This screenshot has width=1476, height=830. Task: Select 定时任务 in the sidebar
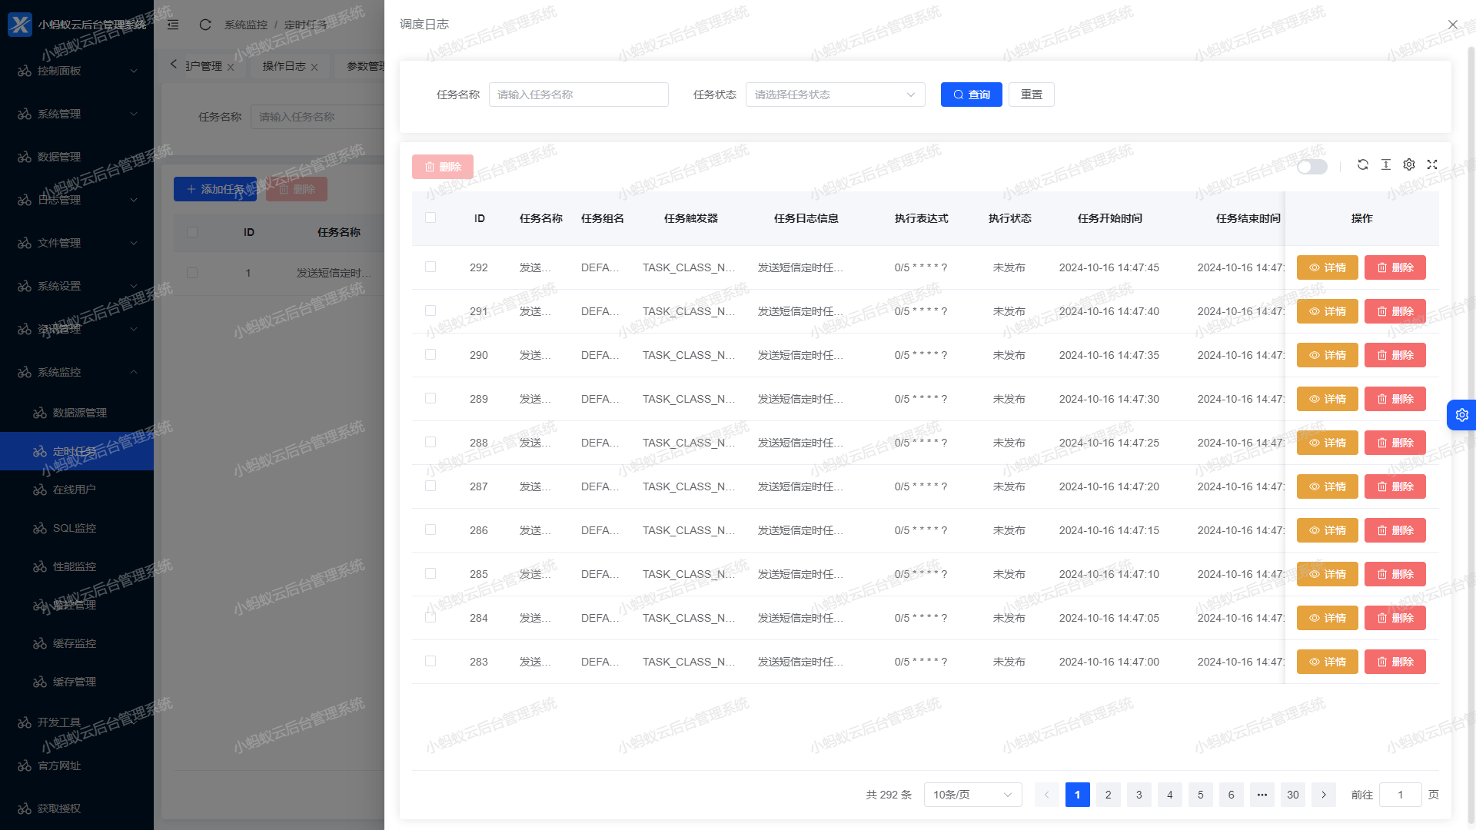(x=77, y=451)
